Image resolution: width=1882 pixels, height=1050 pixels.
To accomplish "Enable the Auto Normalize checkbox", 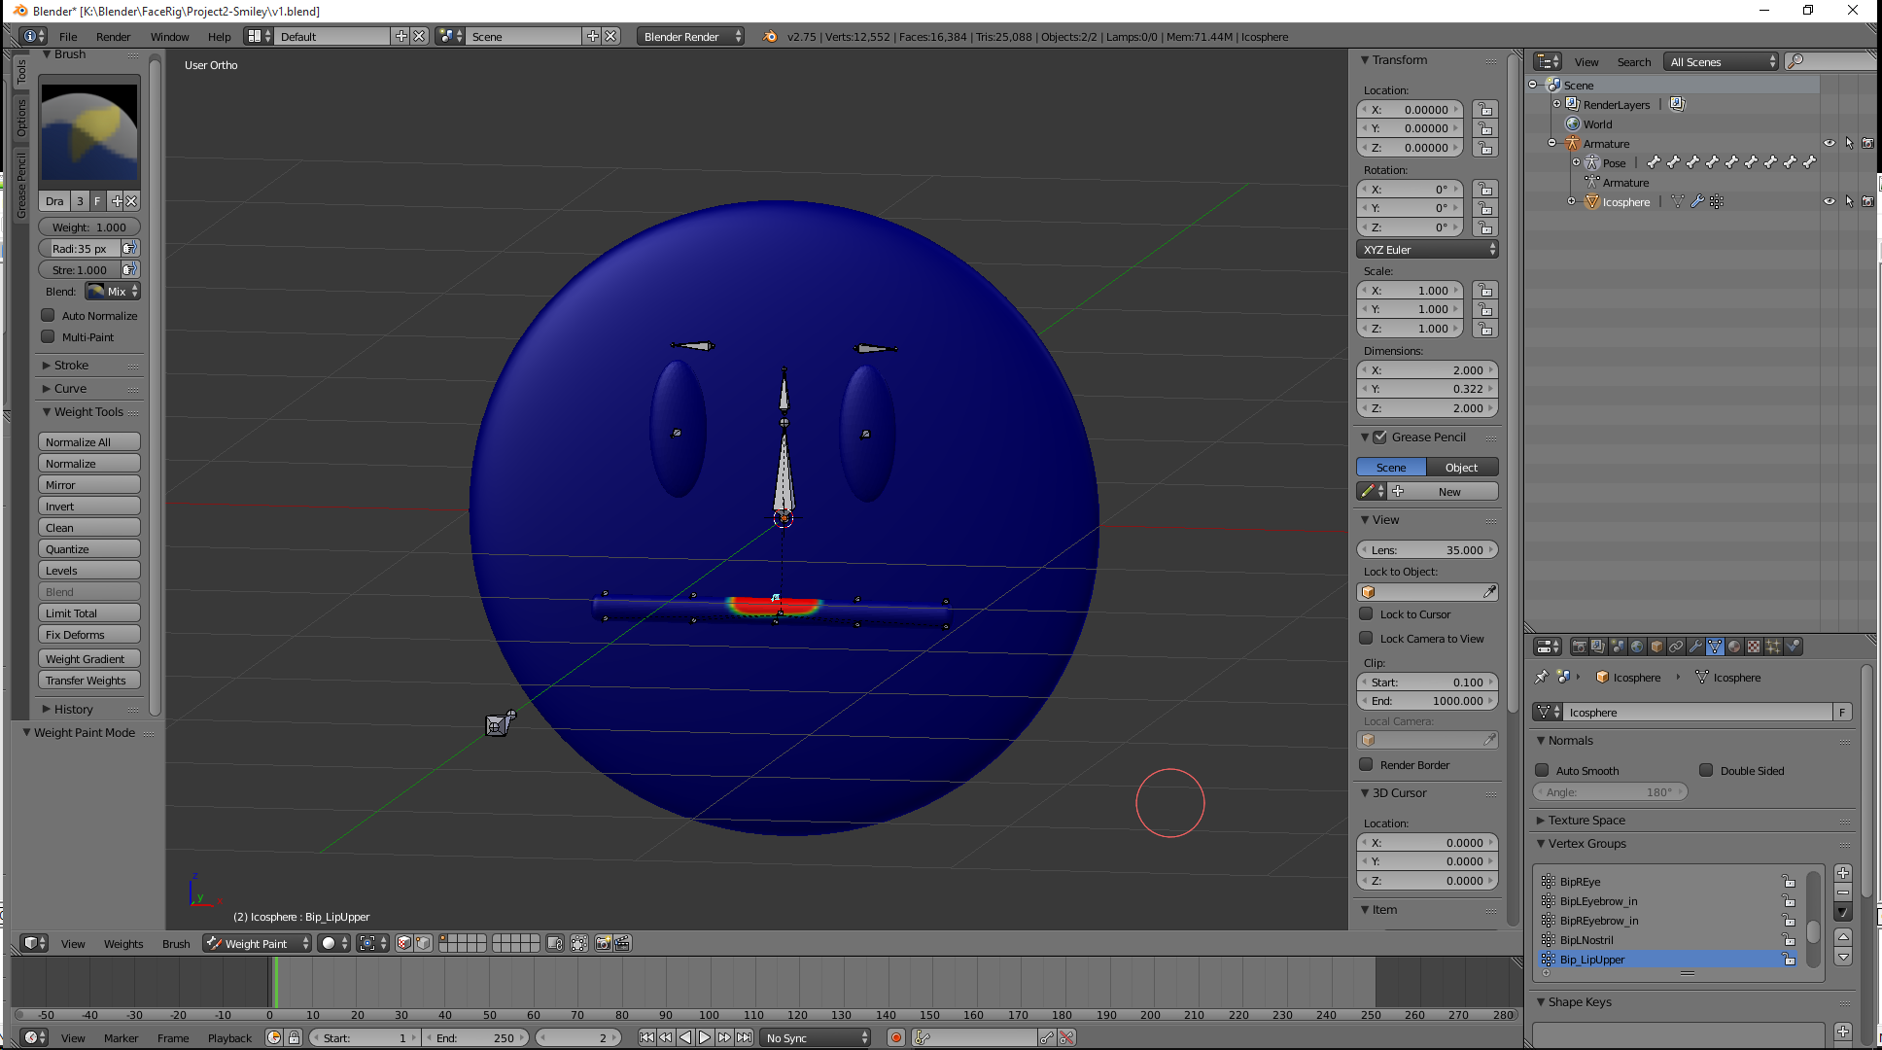I will tap(48, 315).
